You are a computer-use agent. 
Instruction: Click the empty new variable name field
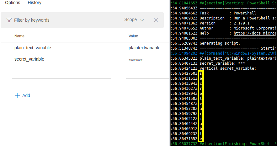pos(61,74)
